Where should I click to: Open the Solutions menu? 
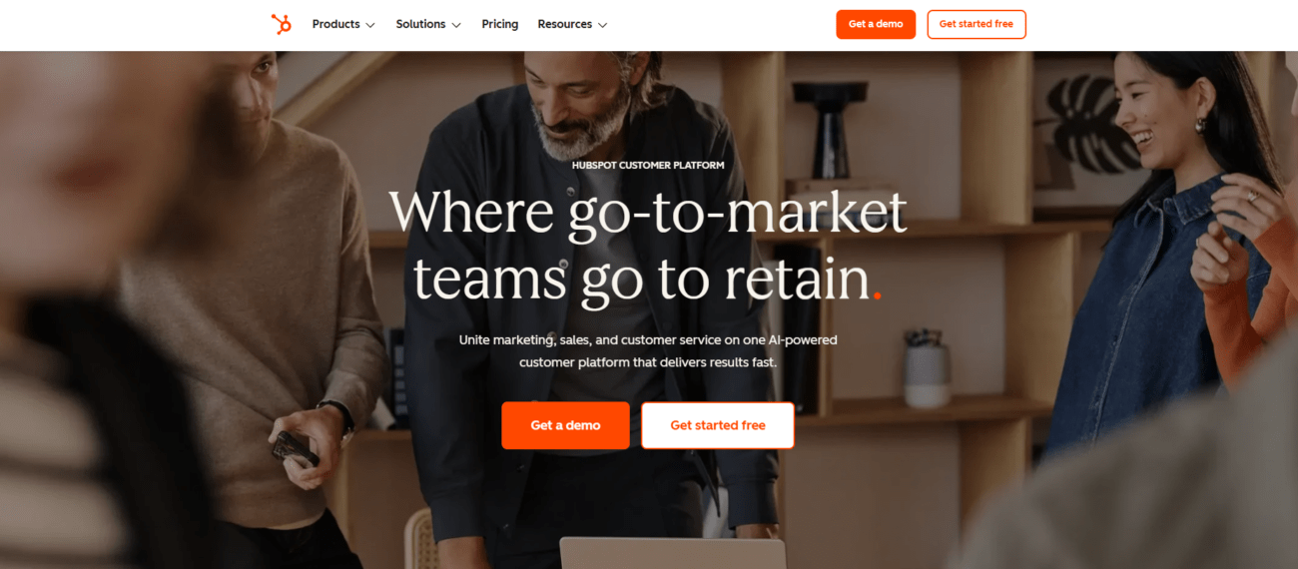[420, 24]
